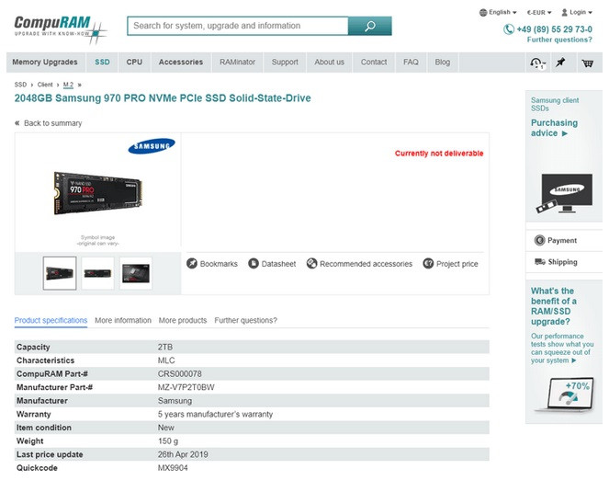
Task: Click the search magnifier button
Action: point(369,27)
